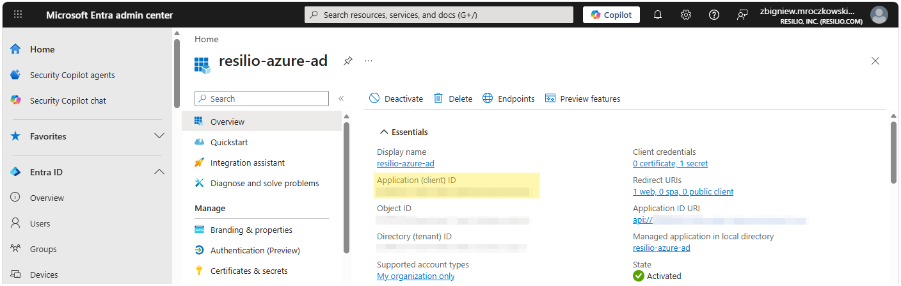901x286 pixels.
Task: Focus the app menu search field
Action: tap(262, 99)
